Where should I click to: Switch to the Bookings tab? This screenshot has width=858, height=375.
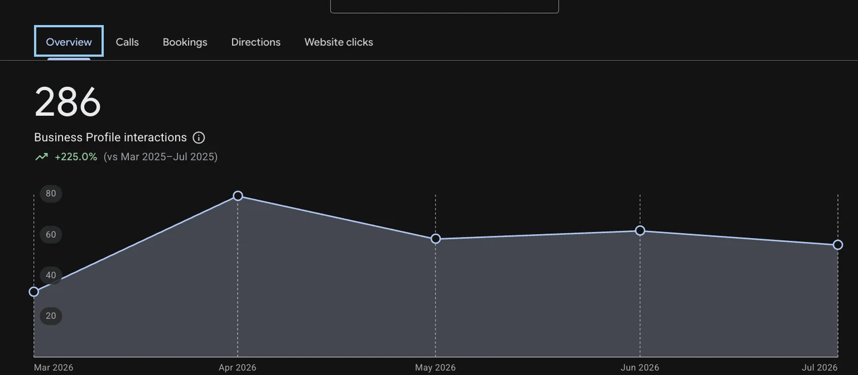[185, 42]
